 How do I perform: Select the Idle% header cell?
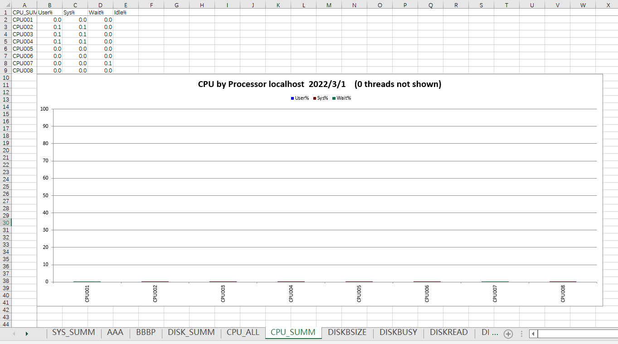126,12
